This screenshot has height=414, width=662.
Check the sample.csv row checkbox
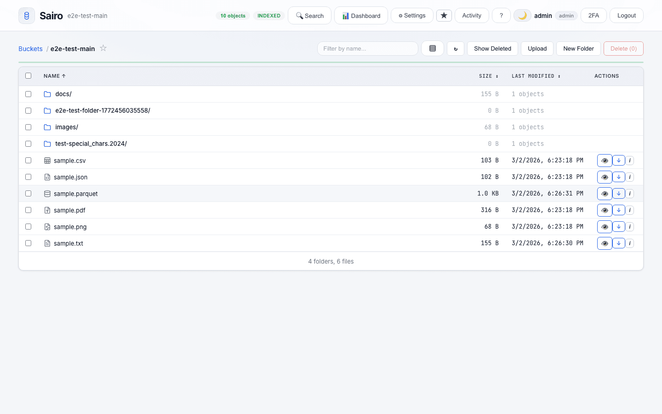click(x=29, y=160)
